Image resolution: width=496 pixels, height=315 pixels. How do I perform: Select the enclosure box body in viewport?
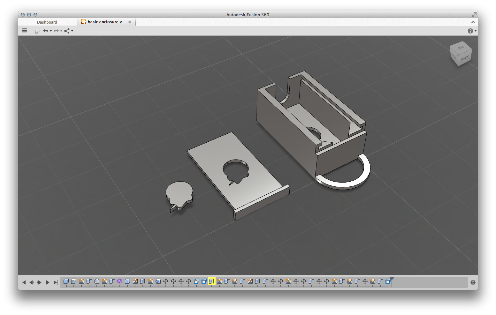pyautogui.click(x=284, y=128)
